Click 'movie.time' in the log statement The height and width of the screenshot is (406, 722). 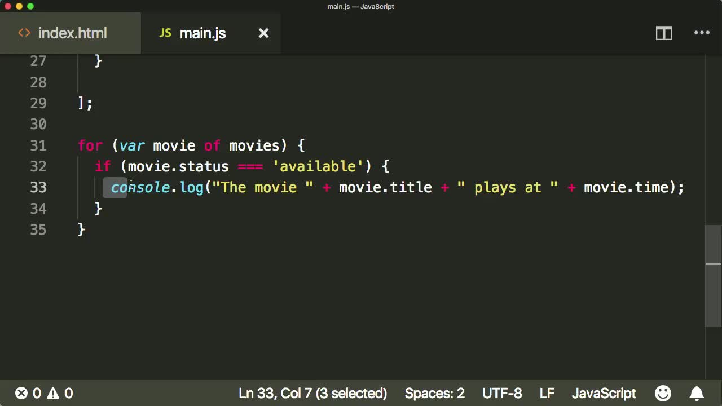(626, 187)
